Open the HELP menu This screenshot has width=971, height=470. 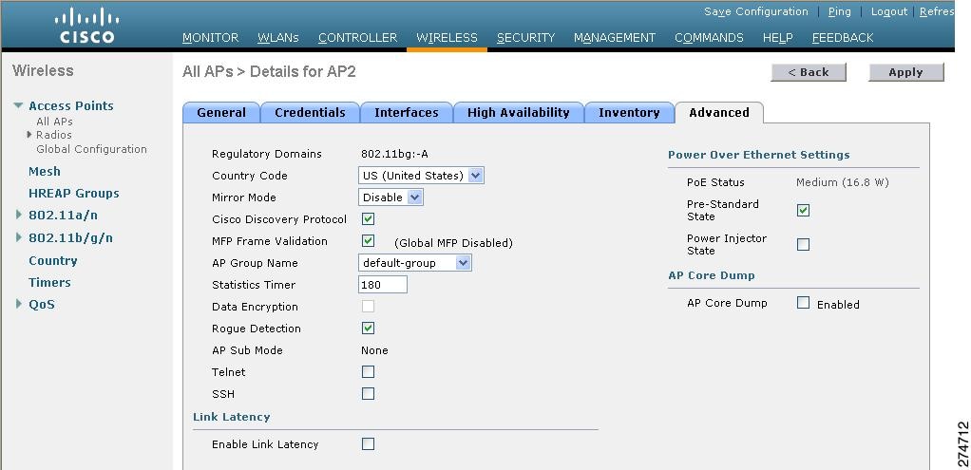tap(778, 38)
